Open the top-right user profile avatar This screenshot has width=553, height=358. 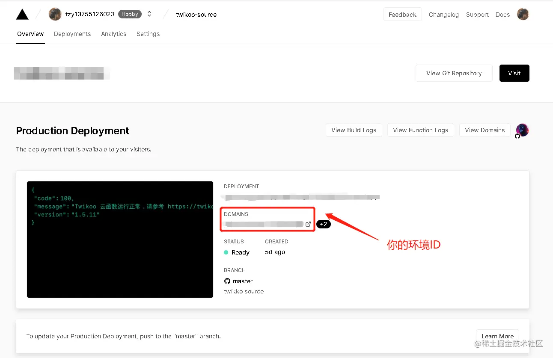pos(523,14)
